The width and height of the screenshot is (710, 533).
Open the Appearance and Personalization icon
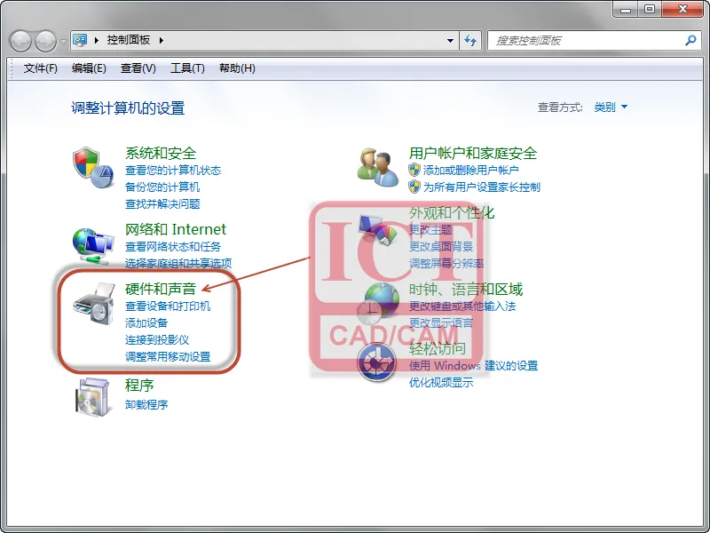(378, 230)
